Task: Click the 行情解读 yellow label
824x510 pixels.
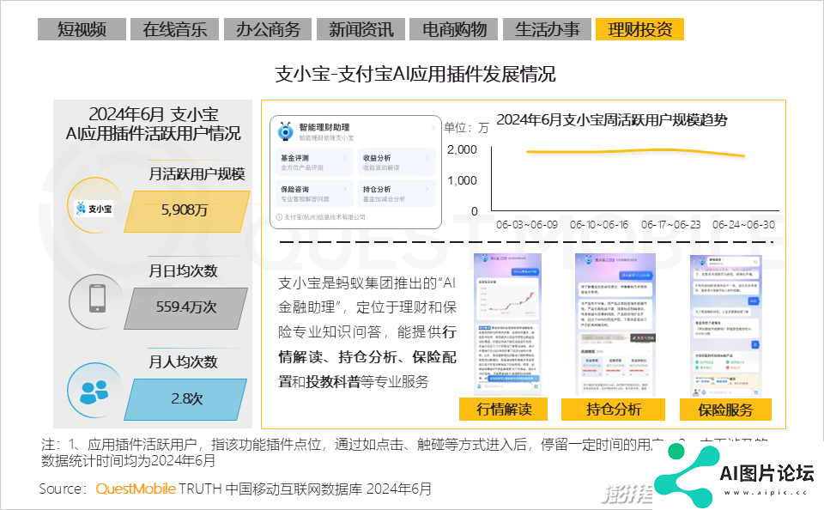Action: (504, 410)
